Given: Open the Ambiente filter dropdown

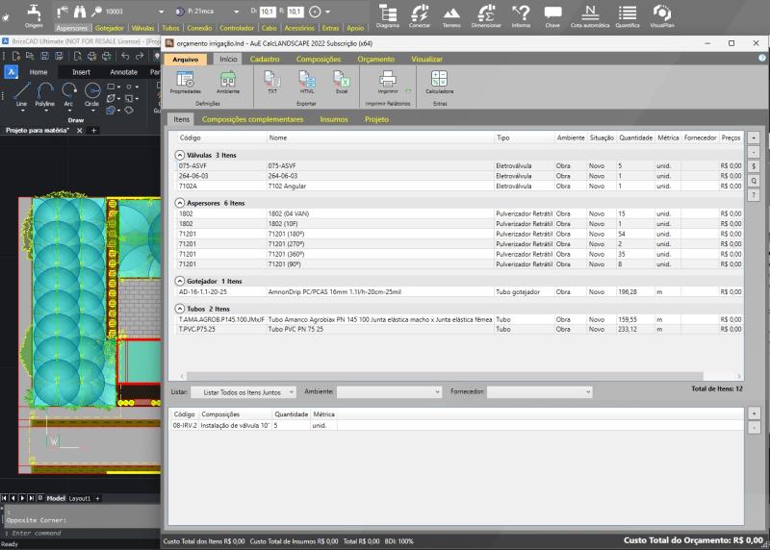Looking at the screenshot, I should coord(389,392).
